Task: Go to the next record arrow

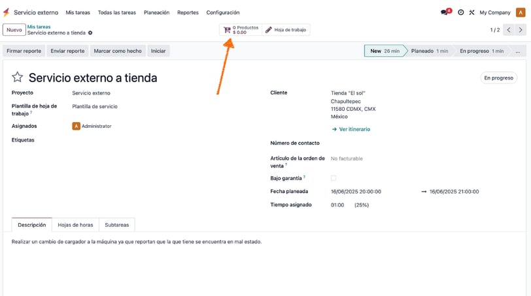Action: pos(521,30)
